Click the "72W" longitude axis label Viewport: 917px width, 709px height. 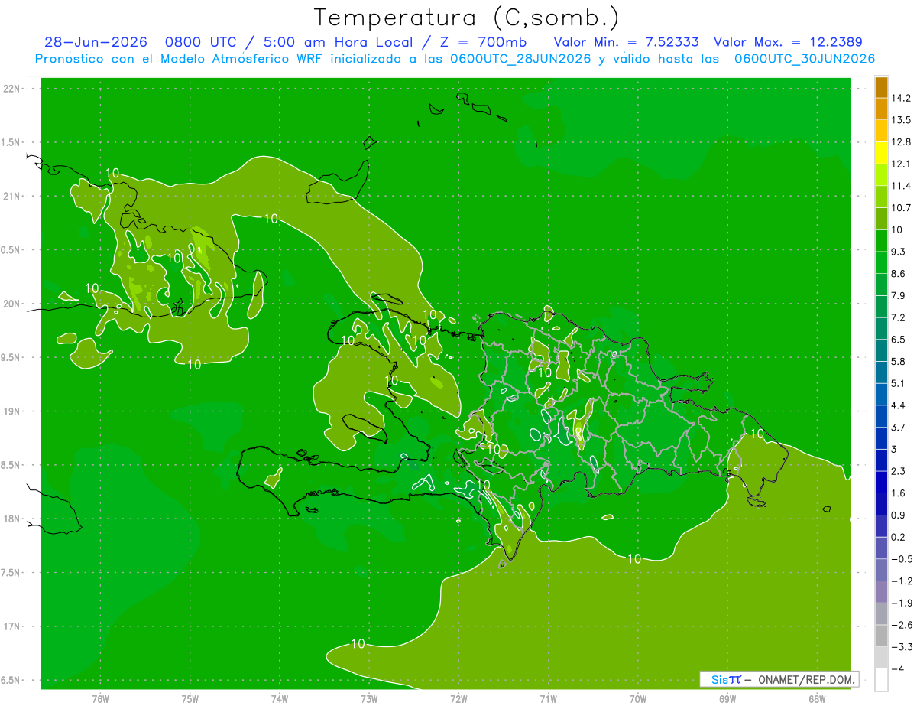point(458,700)
